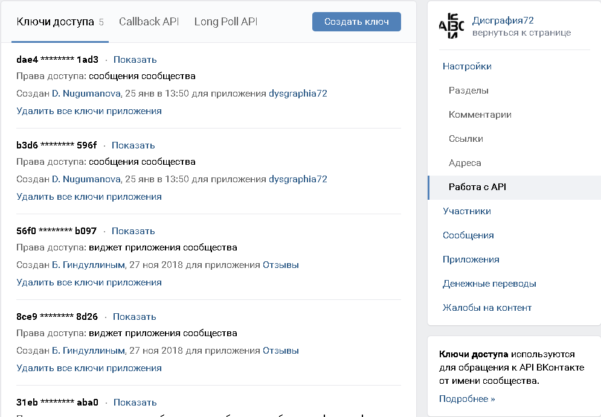Open Жалобы на контент in sidebar
Screen dimensions: 601x417
[487, 308]
